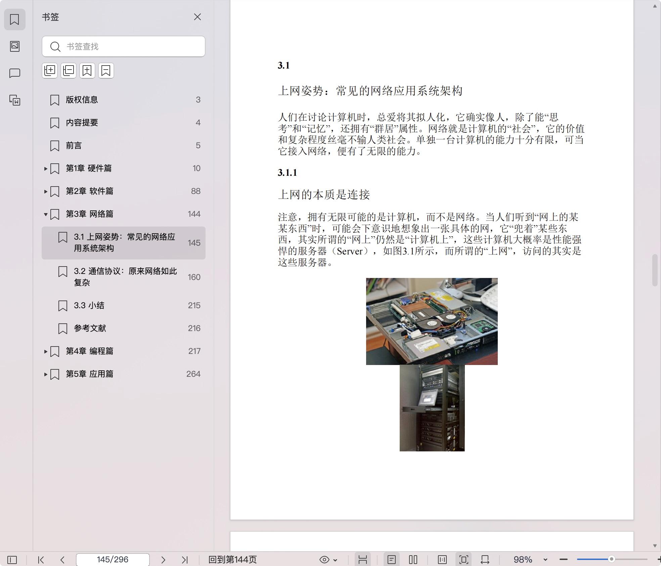Toggle fit-page zoom mode

(x=464, y=560)
